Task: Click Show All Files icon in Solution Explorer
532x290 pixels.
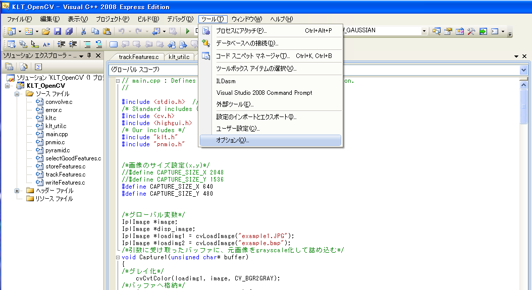Action: pos(23,67)
